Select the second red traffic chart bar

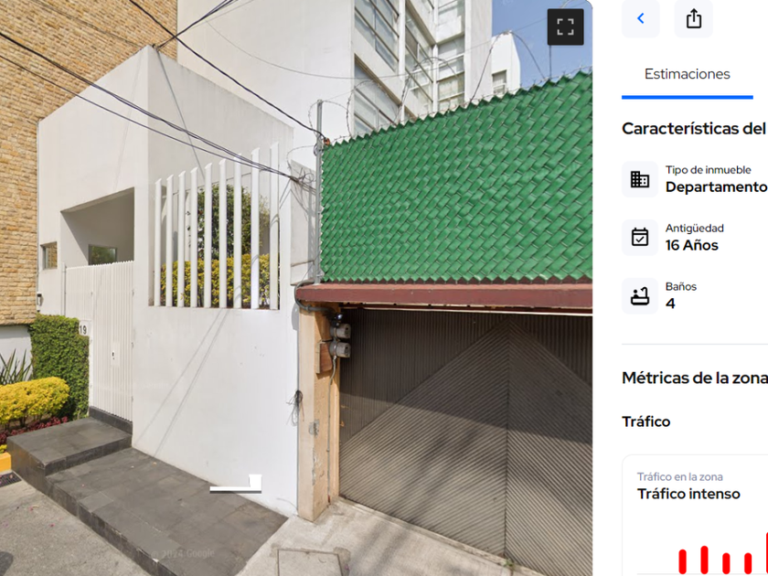tap(704, 560)
